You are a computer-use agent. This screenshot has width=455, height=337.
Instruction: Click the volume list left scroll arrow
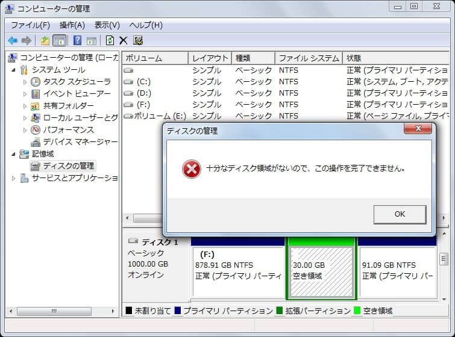coord(127,218)
